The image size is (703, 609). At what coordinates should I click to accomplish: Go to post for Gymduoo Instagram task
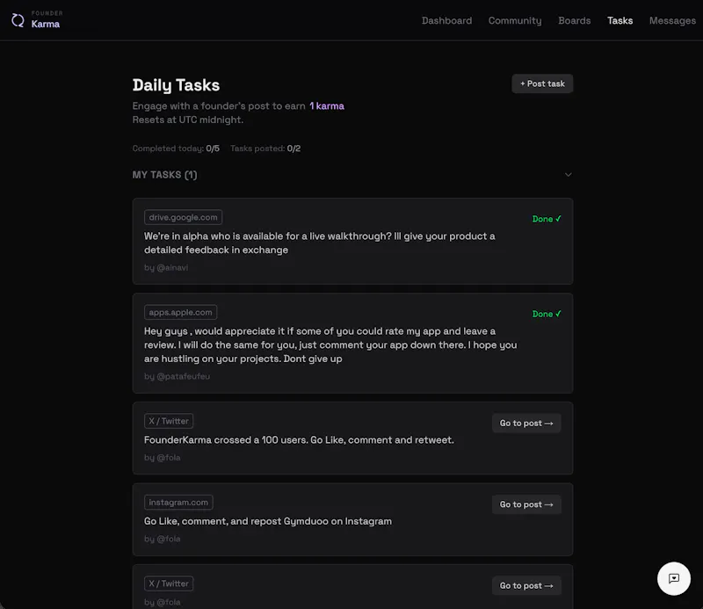pos(526,504)
